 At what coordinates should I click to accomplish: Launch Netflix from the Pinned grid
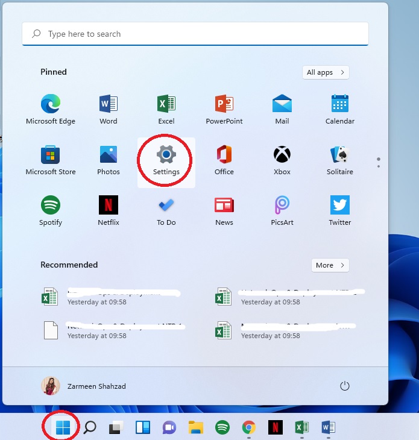[x=109, y=211]
